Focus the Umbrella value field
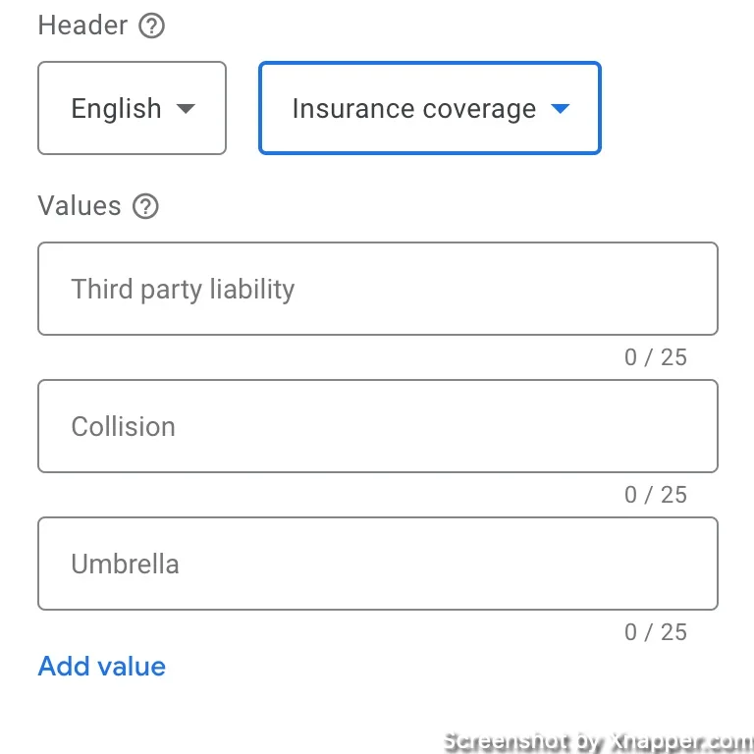 click(378, 564)
